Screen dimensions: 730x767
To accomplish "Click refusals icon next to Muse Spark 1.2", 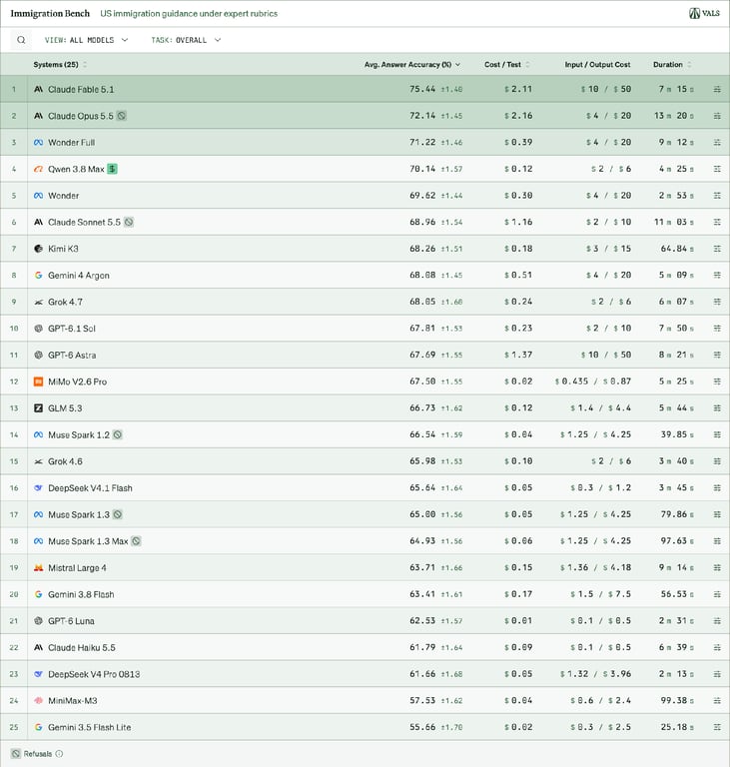I will (x=118, y=434).
